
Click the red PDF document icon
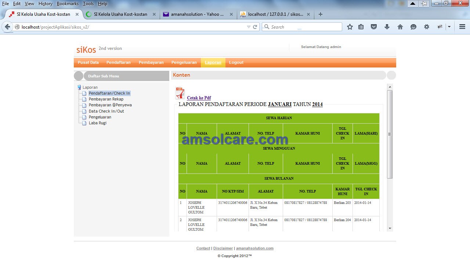tap(180, 93)
